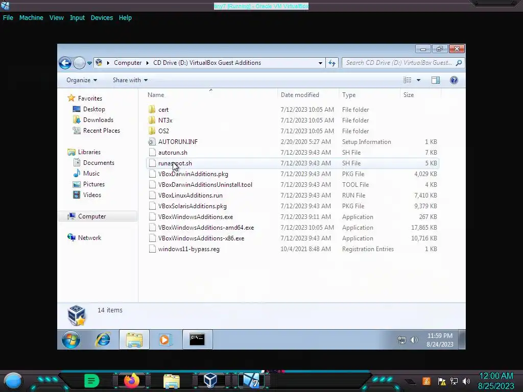
Task: Toggle the preview pane icon
Action: (436, 80)
